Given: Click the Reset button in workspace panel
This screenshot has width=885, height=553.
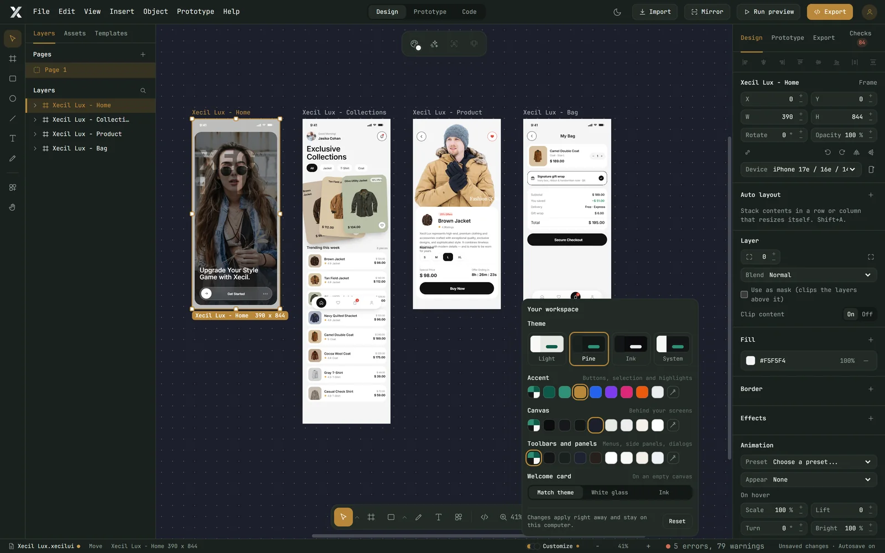Looking at the screenshot, I should click(676, 521).
